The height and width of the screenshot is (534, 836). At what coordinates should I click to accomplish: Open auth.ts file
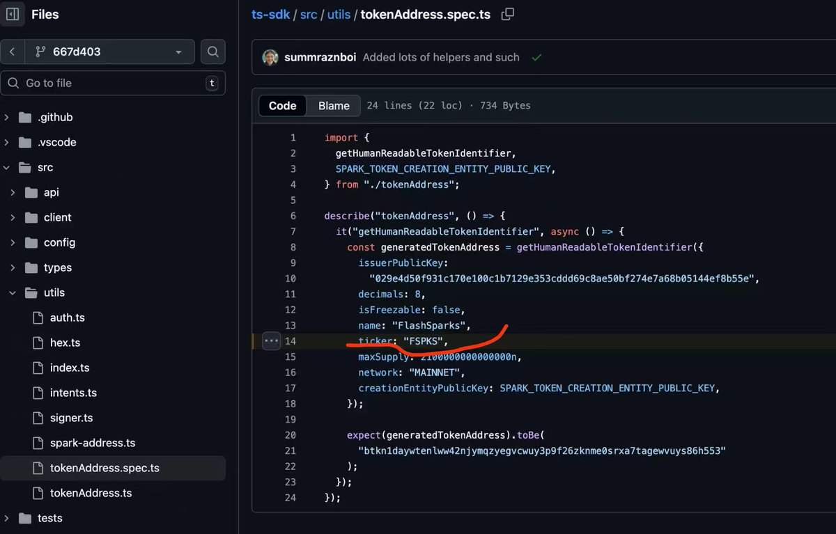pyautogui.click(x=68, y=318)
